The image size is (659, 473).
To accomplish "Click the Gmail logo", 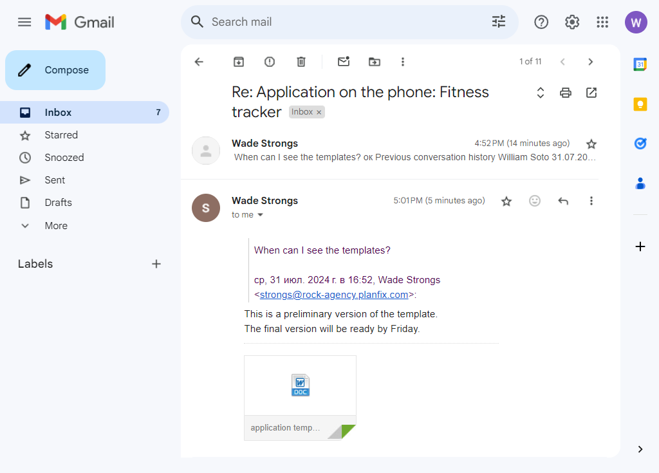I will click(79, 22).
